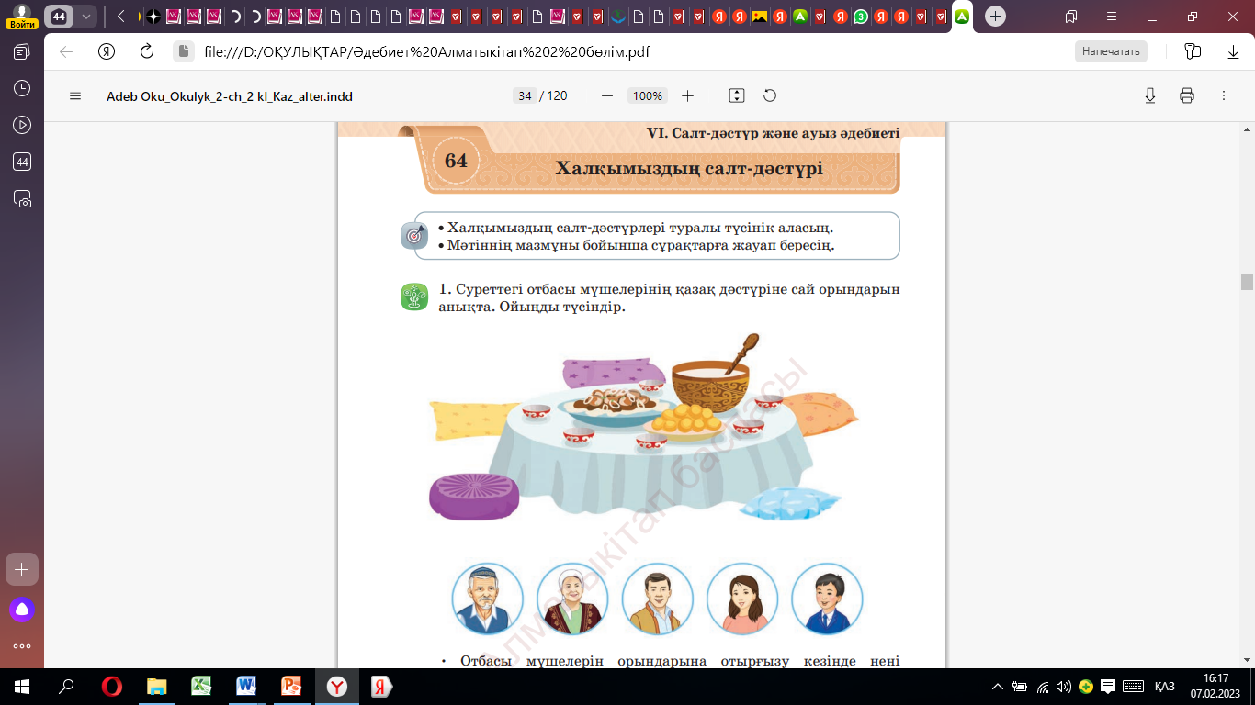
Task: Go back with the browser back arrow
Action: click(x=66, y=52)
